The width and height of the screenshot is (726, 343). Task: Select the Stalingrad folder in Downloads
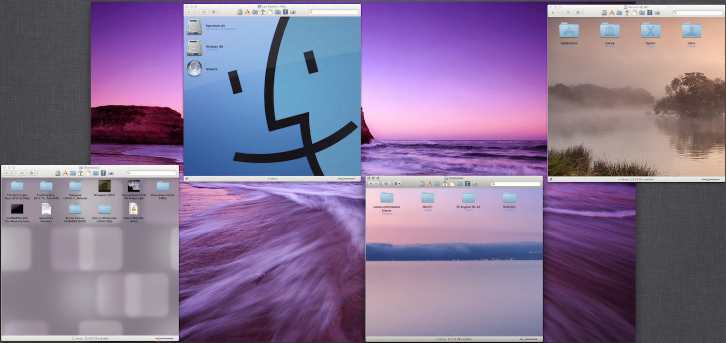pos(76,186)
